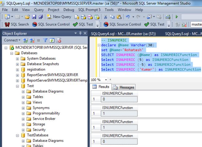The image size is (202, 147).
Task: Select the Results tab
Action: click(x=101, y=87)
